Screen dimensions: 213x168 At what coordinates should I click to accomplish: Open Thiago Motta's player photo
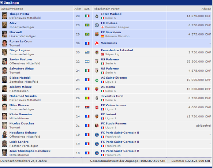tap(4, 16)
